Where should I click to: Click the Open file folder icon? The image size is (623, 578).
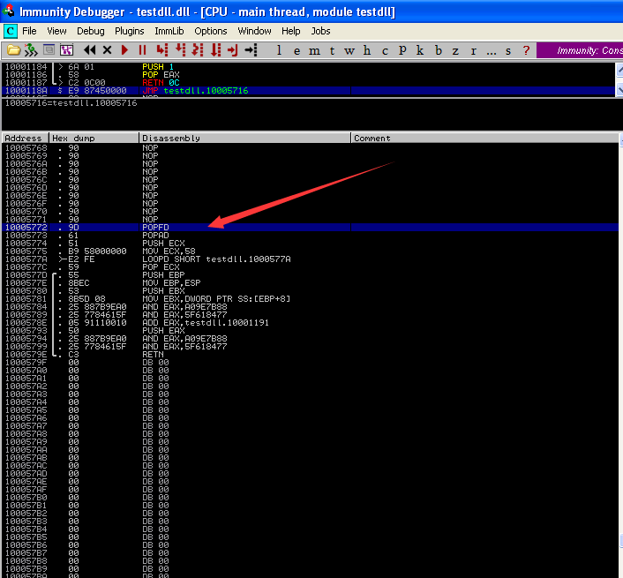[11, 50]
